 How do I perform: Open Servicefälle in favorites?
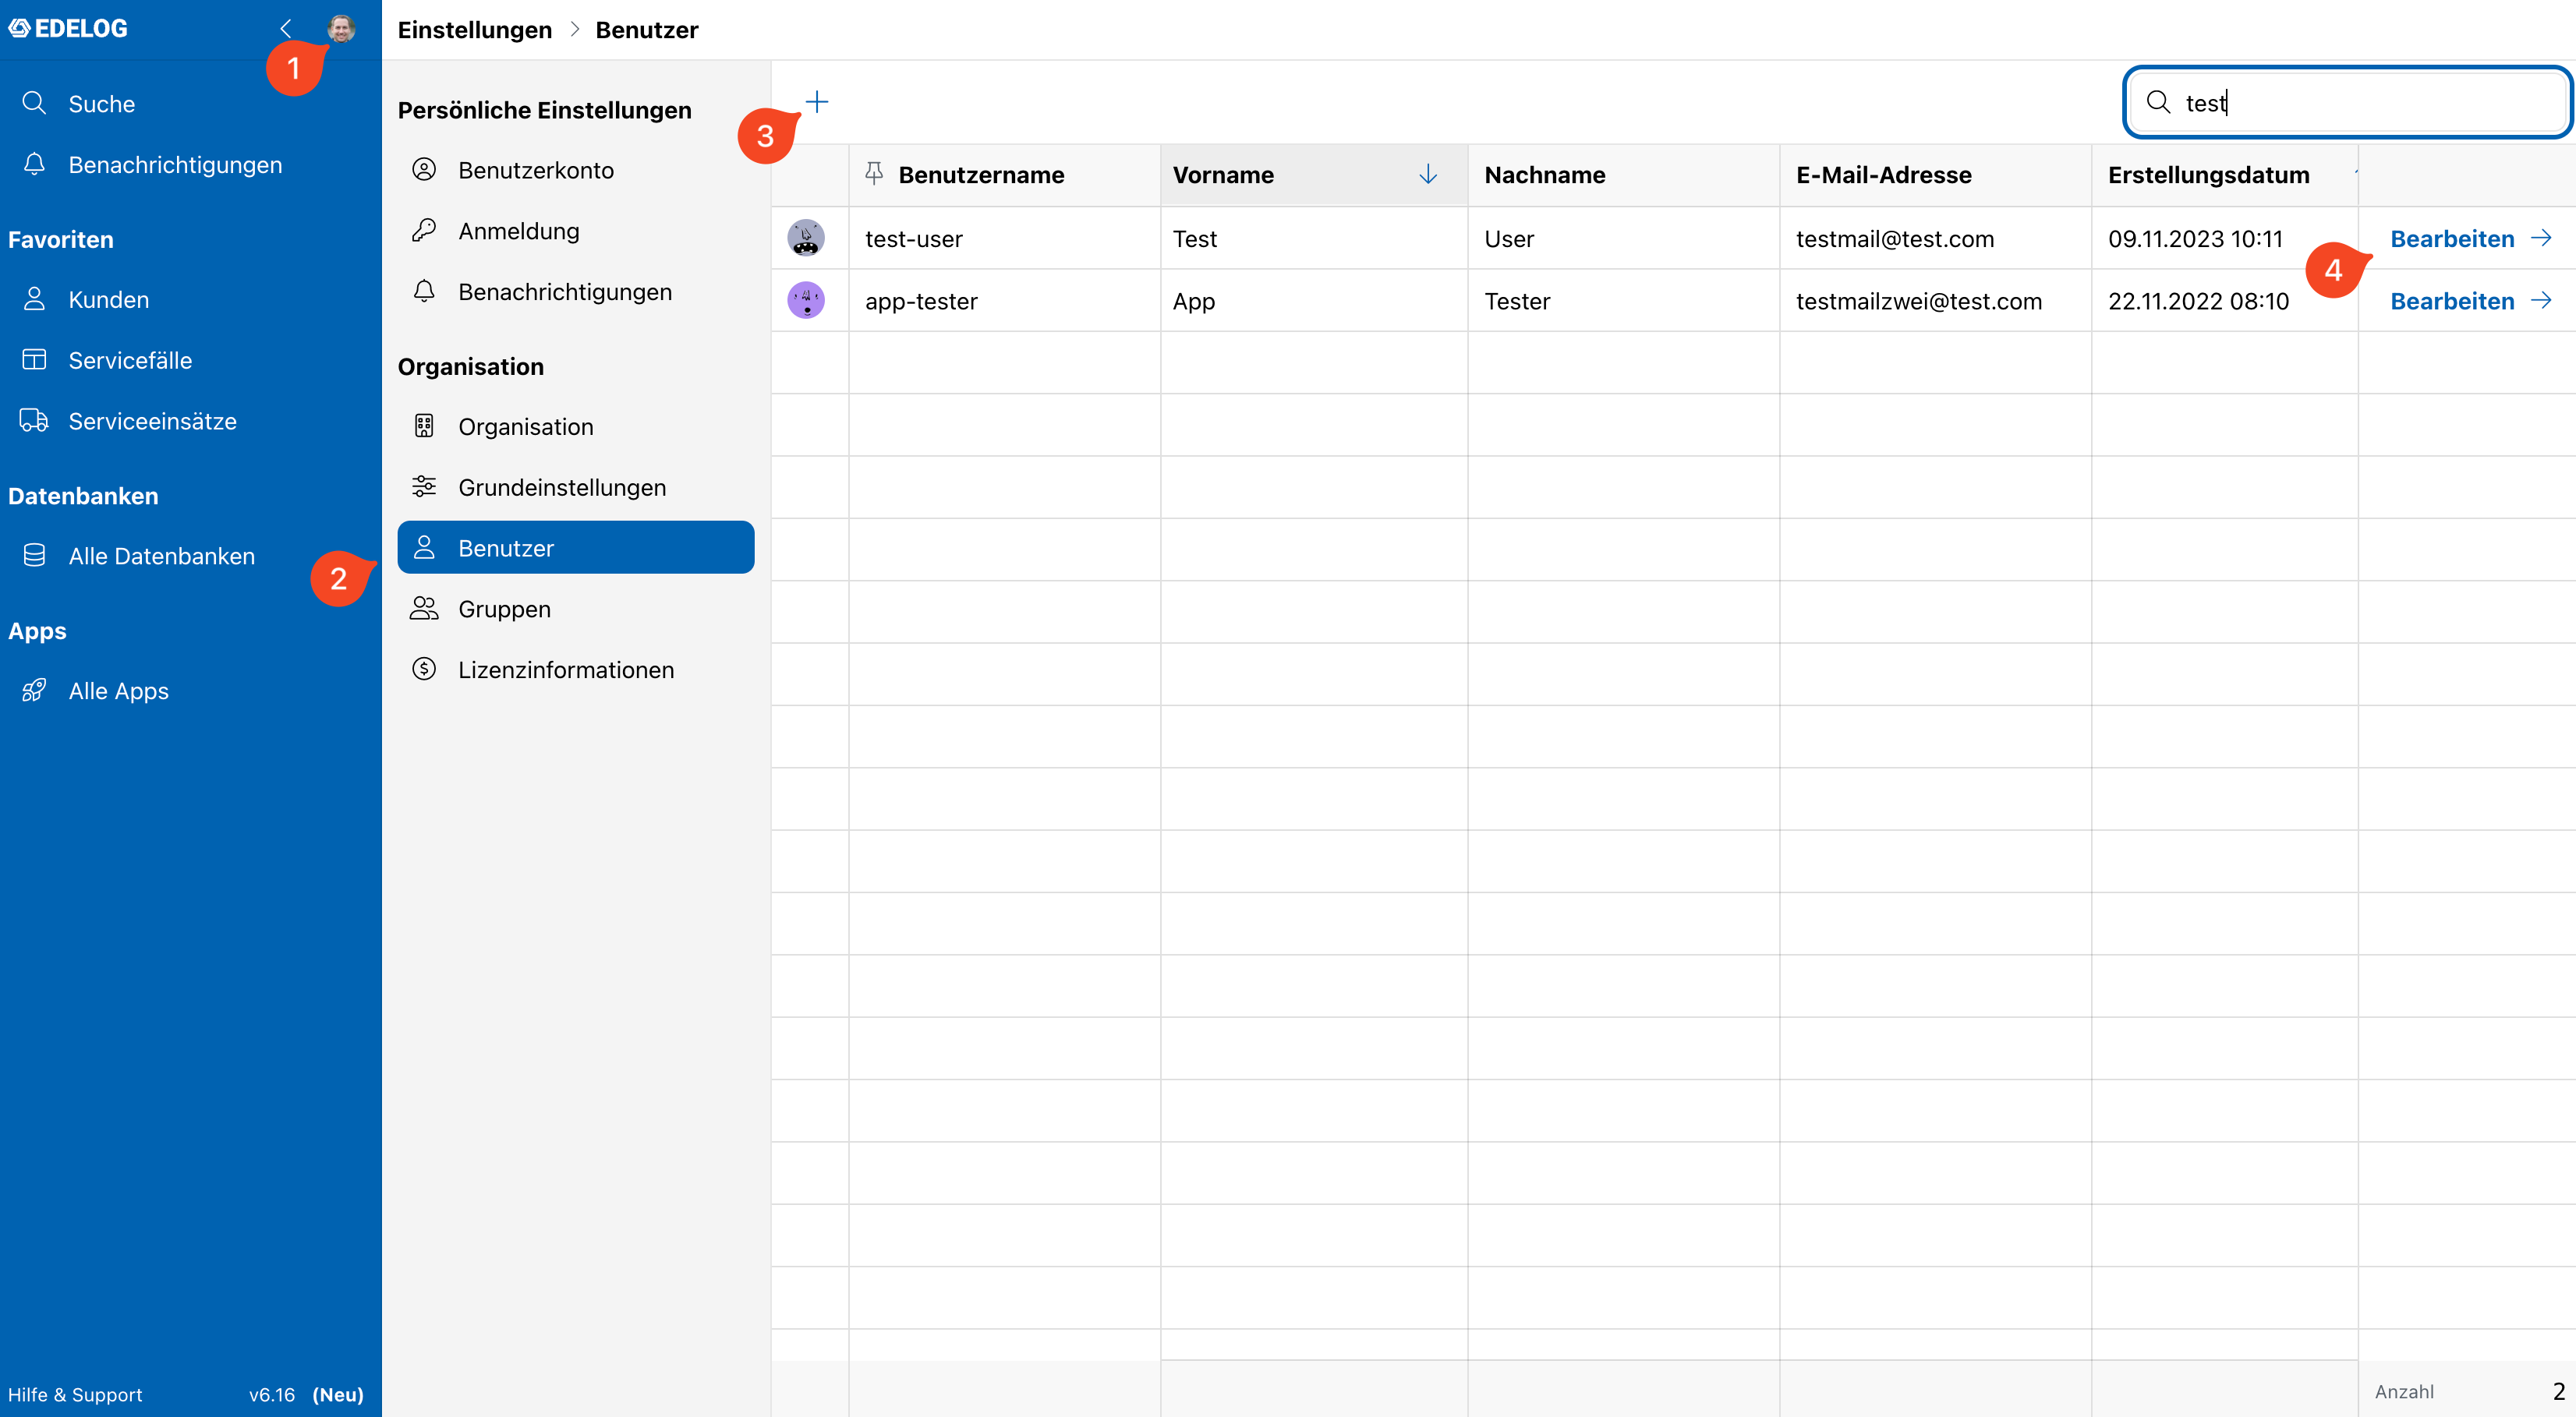coord(190,360)
